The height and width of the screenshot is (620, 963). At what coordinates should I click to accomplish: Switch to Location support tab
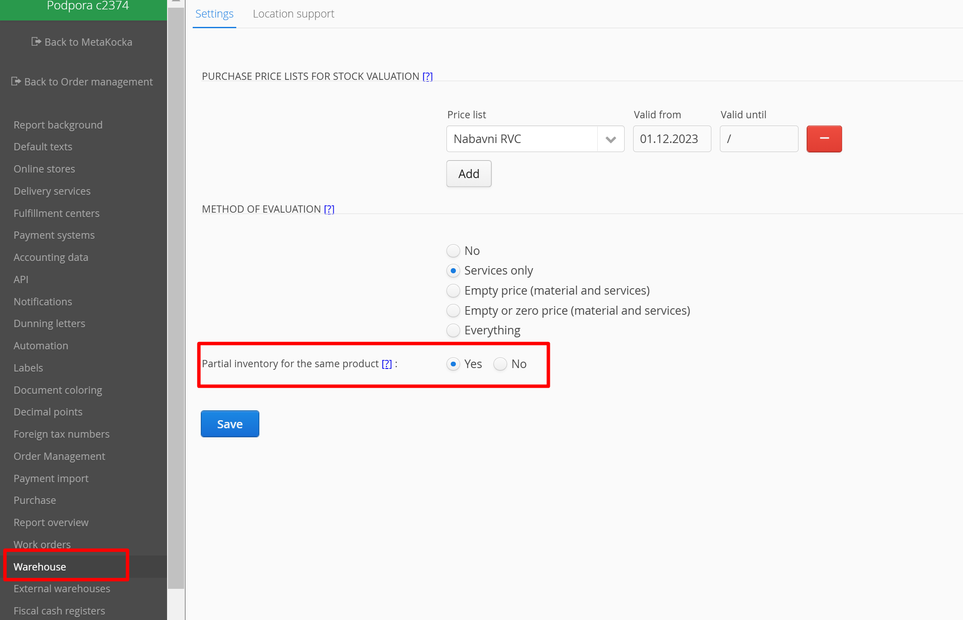click(x=293, y=14)
